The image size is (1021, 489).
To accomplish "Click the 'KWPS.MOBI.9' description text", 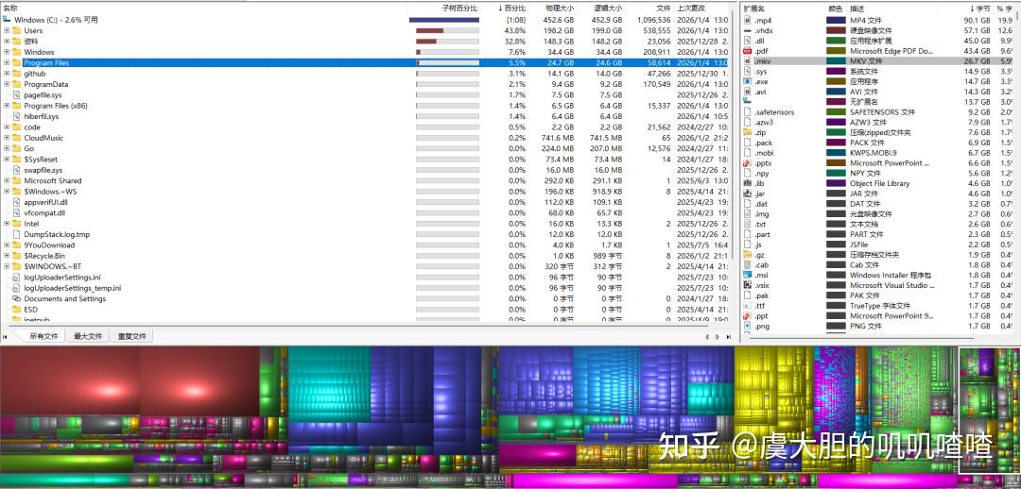I will [x=874, y=153].
